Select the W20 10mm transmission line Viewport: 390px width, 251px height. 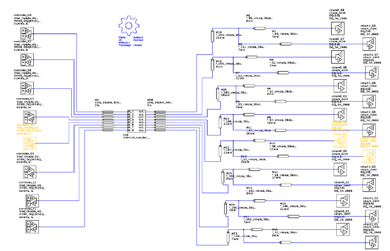[x=217, y=93]
